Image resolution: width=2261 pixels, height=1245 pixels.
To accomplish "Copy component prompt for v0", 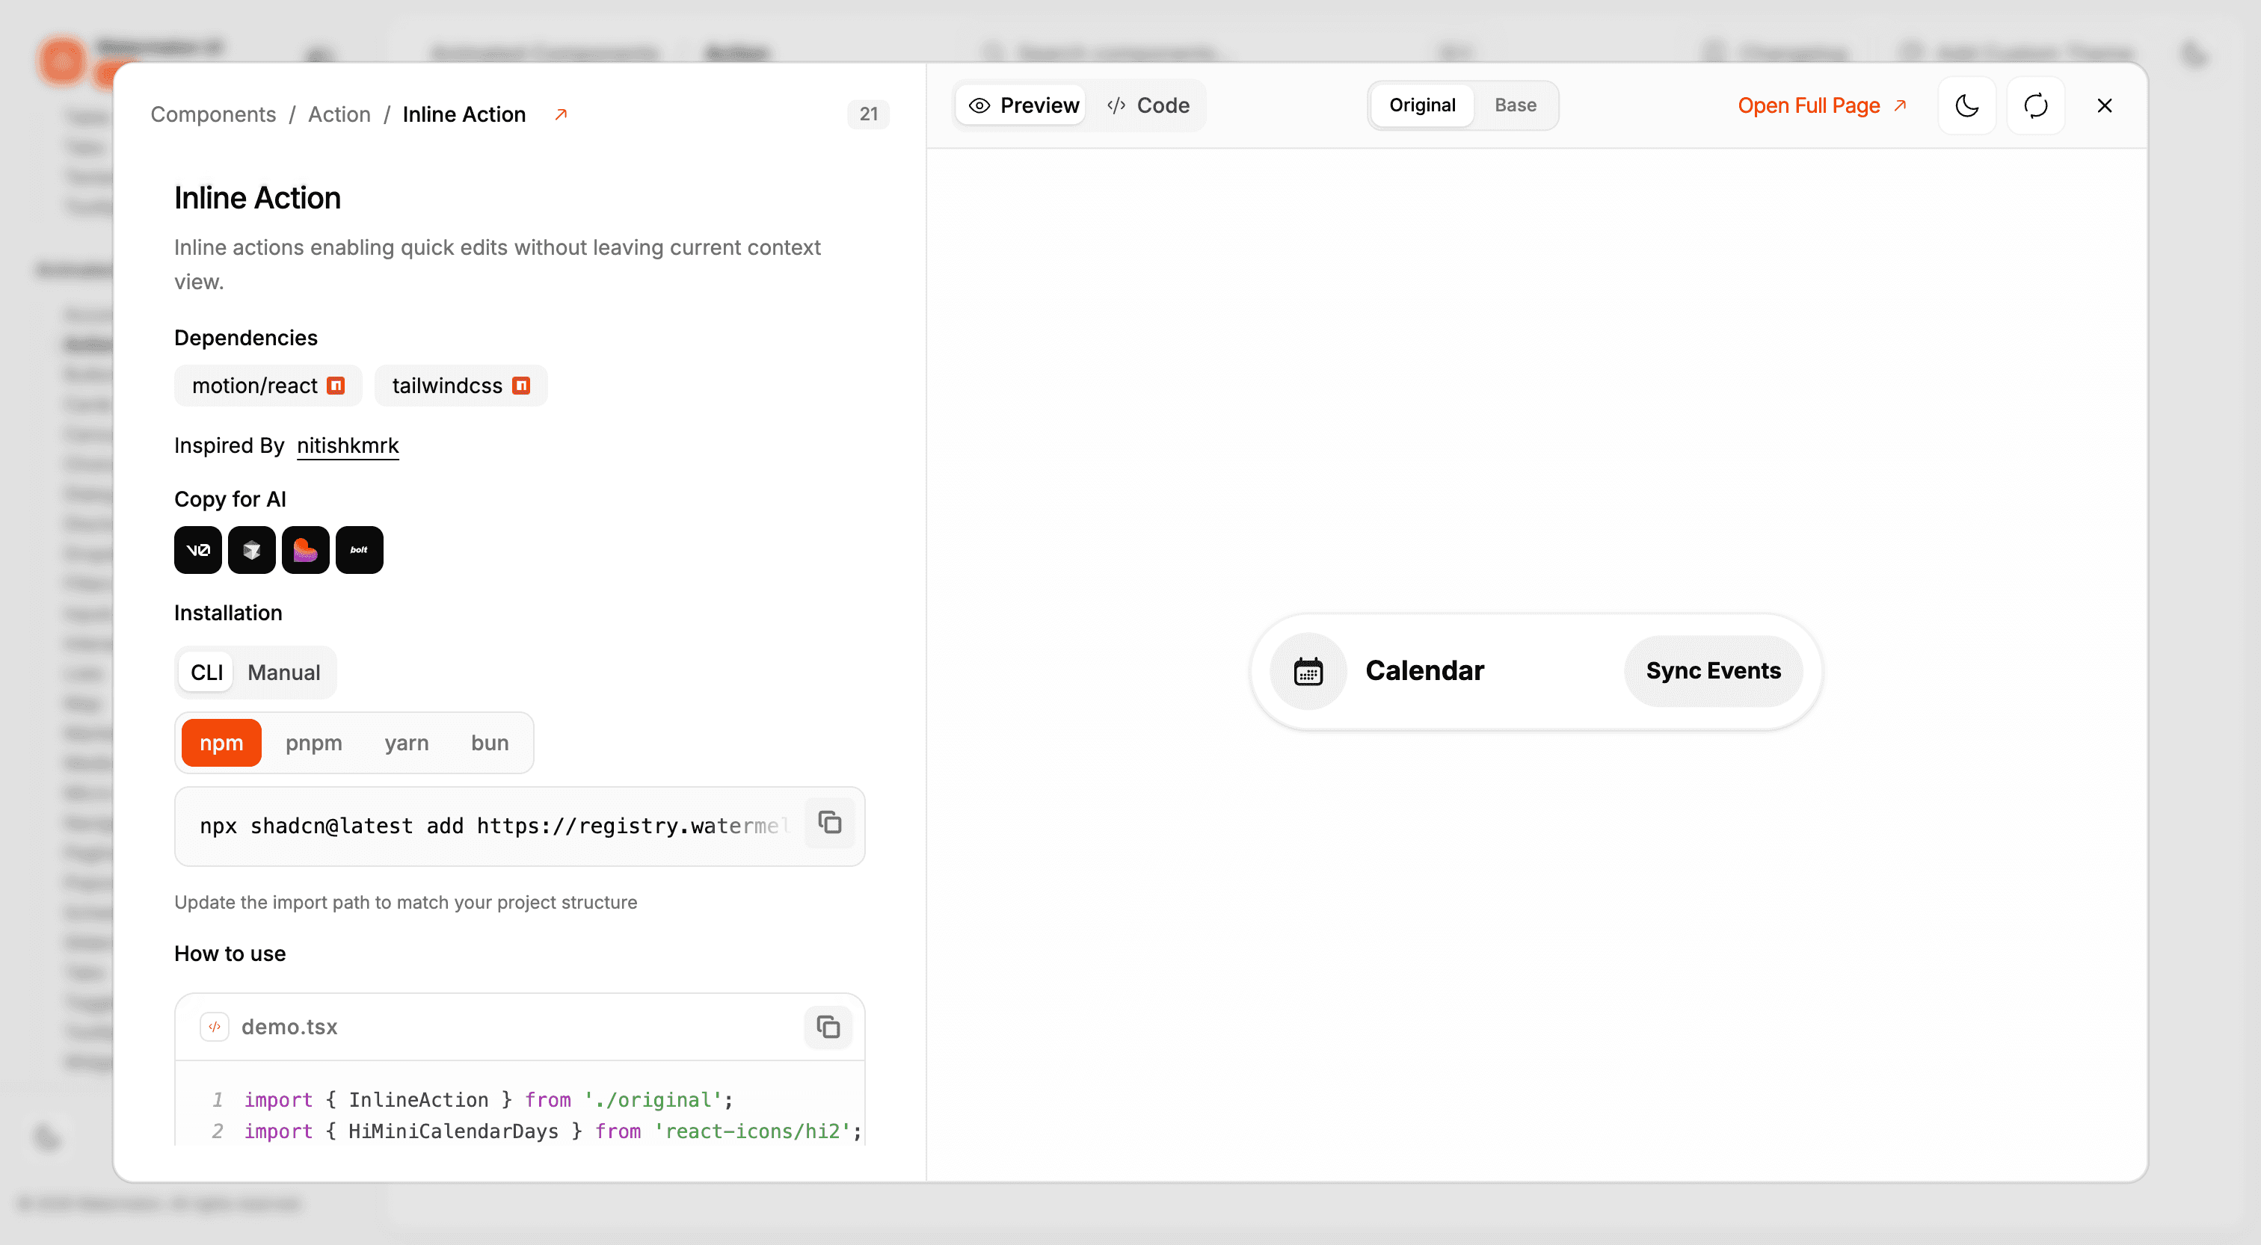I will point(197,550).
